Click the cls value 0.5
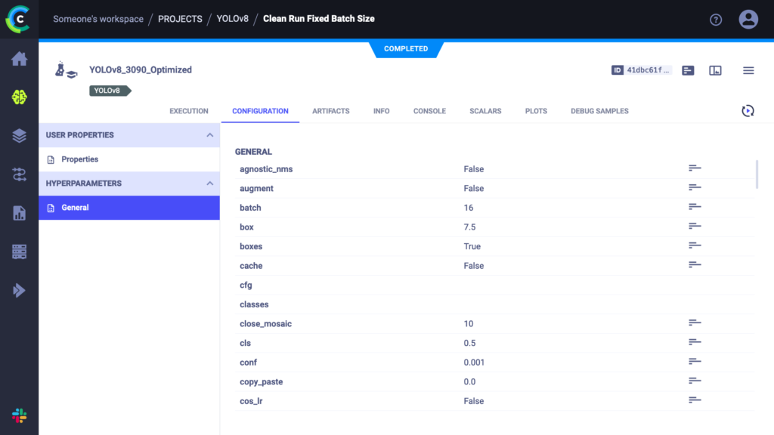 469,343
